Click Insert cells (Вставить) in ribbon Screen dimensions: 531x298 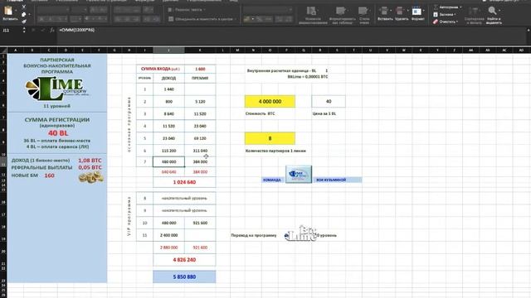tap(385, 14)
